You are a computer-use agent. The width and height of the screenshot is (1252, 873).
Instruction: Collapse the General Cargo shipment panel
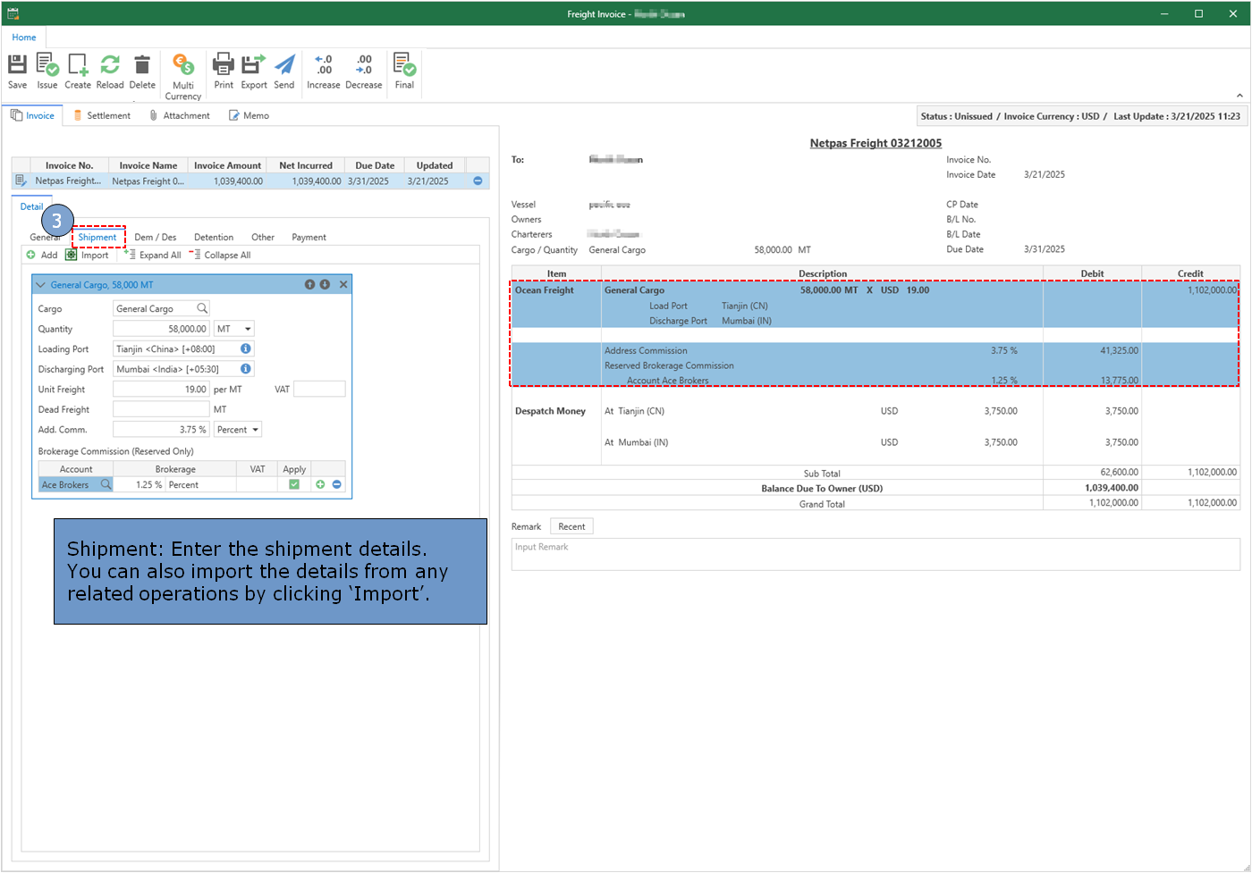click(40, 285)
